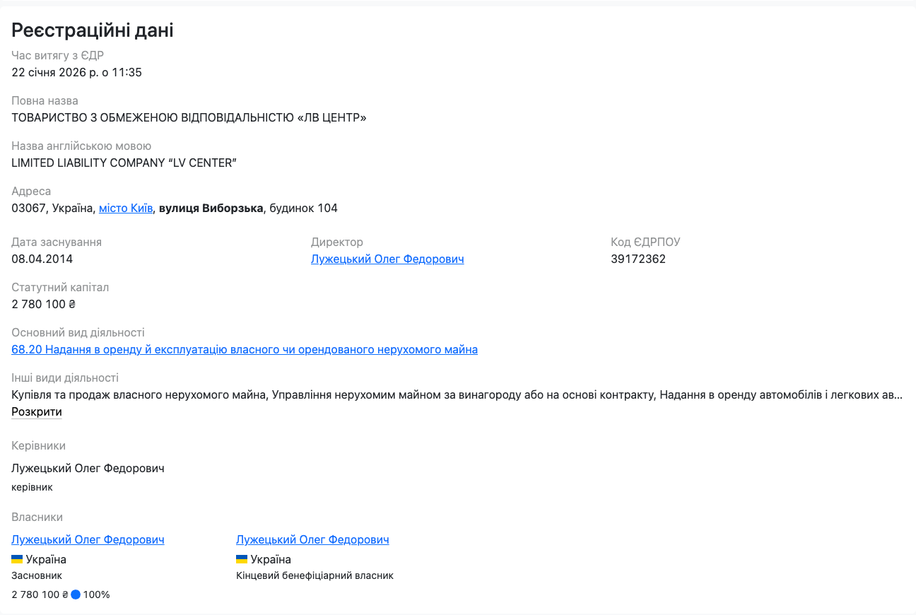Screen dimensions: 916x615
Task: Click the bold street name вулиця Виборзька
Action: (x=211, y=209)
